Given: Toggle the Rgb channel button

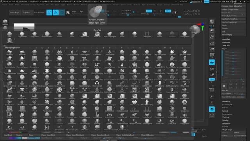Looking at the screenshot, I should 82,11.
